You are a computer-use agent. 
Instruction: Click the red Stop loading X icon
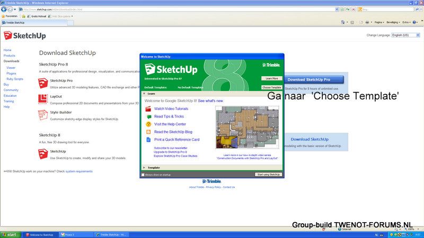coord(354,10)
